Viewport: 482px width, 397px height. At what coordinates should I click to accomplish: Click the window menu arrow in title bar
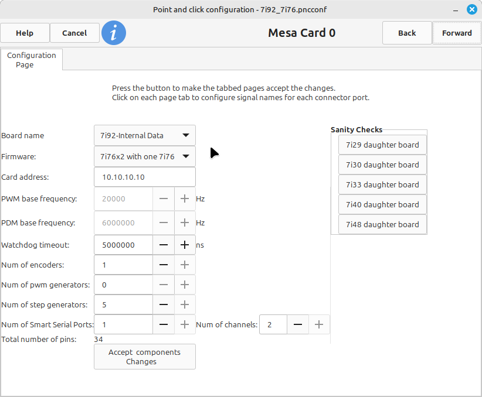(x=456, y=9)
